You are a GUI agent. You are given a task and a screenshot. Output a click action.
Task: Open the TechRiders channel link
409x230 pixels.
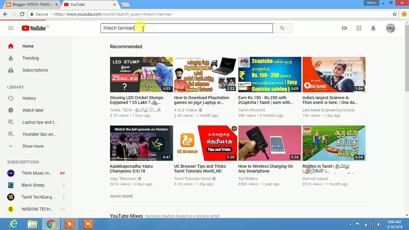248,179
